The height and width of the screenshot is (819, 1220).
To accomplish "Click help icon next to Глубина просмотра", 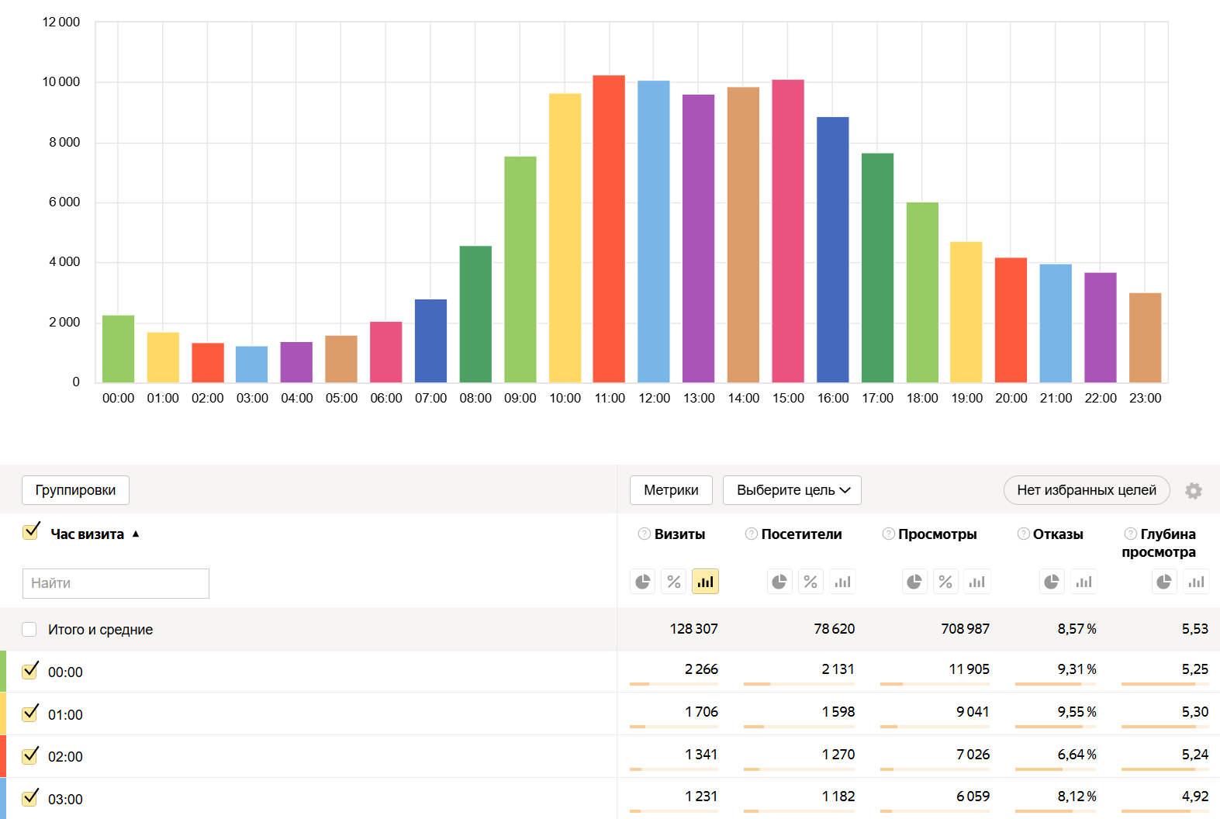I will point(1130,534).
